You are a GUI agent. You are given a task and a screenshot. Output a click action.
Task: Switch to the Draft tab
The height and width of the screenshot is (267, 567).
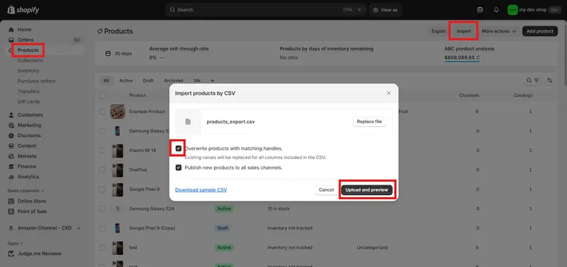tap(148, 81)
